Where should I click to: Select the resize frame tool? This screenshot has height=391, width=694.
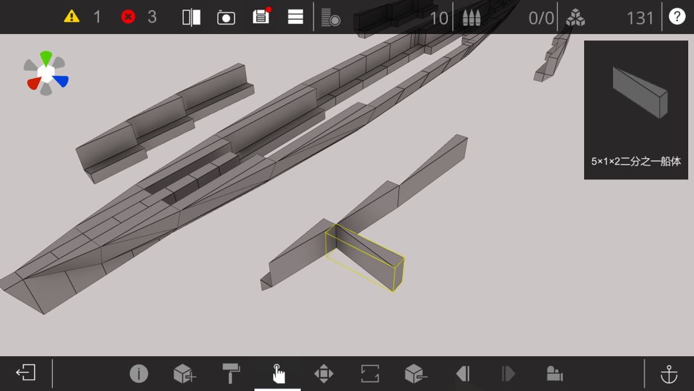pyautogui.click(x=370, y=373)
